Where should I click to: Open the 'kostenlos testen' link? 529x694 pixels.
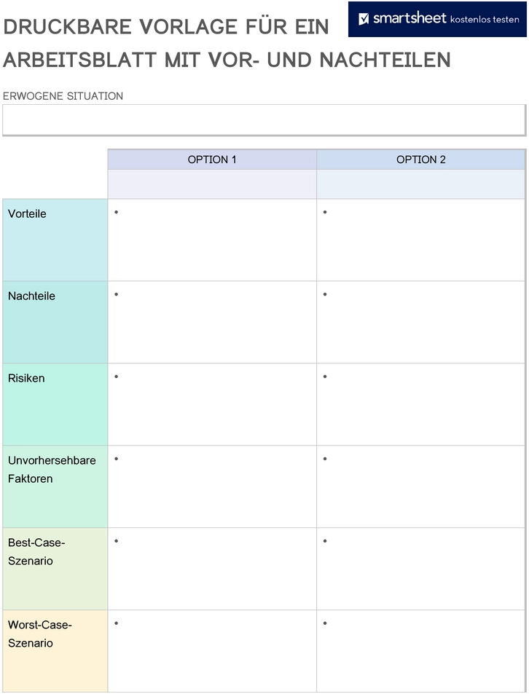[x=485, y=20]
